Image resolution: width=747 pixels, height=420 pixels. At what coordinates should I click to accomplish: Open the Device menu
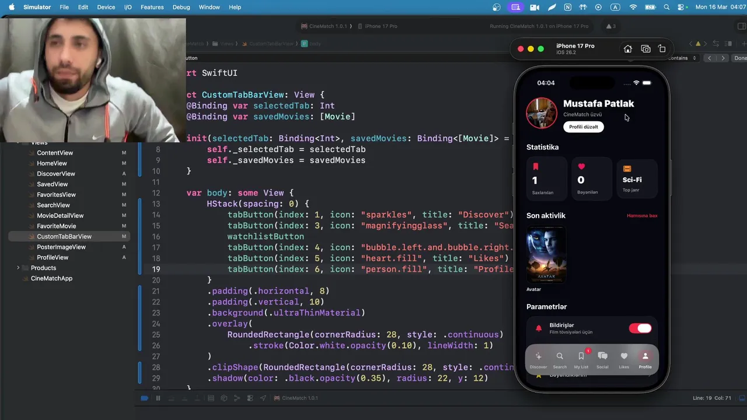tap(106, 7)
